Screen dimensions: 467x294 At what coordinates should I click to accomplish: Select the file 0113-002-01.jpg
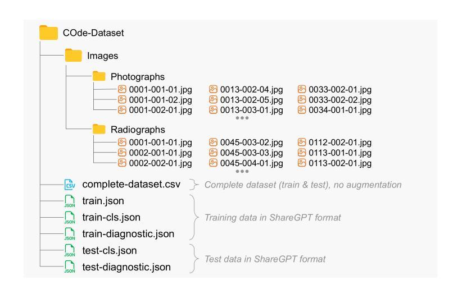pyautogui.click(x=340, y=163)
